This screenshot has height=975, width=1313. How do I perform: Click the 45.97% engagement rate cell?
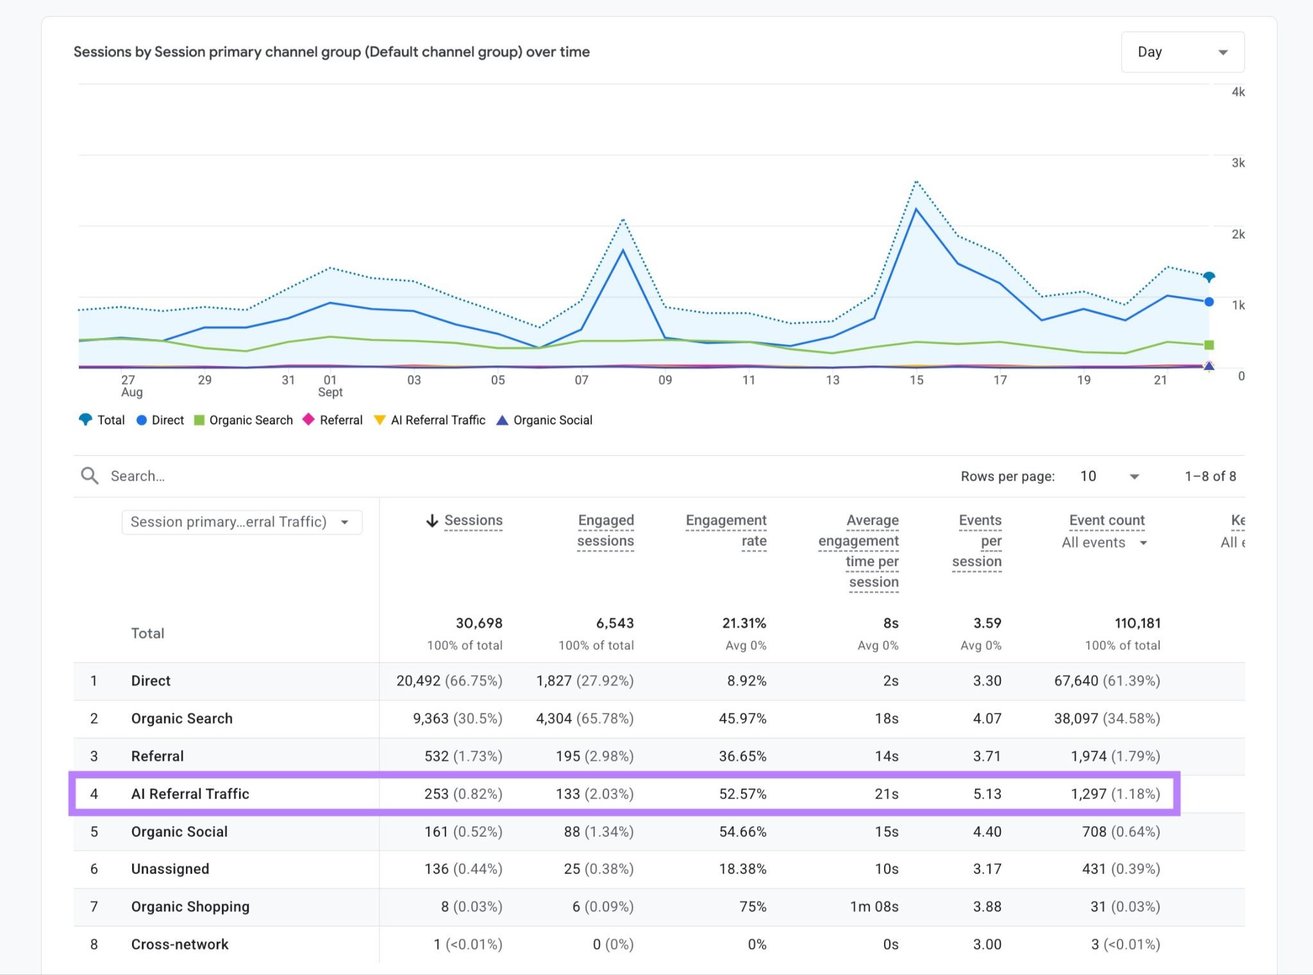coord(742,719)
